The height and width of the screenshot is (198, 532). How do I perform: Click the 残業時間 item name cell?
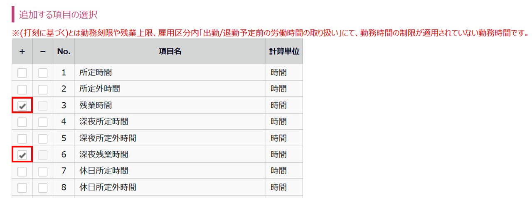coord(170,106)
